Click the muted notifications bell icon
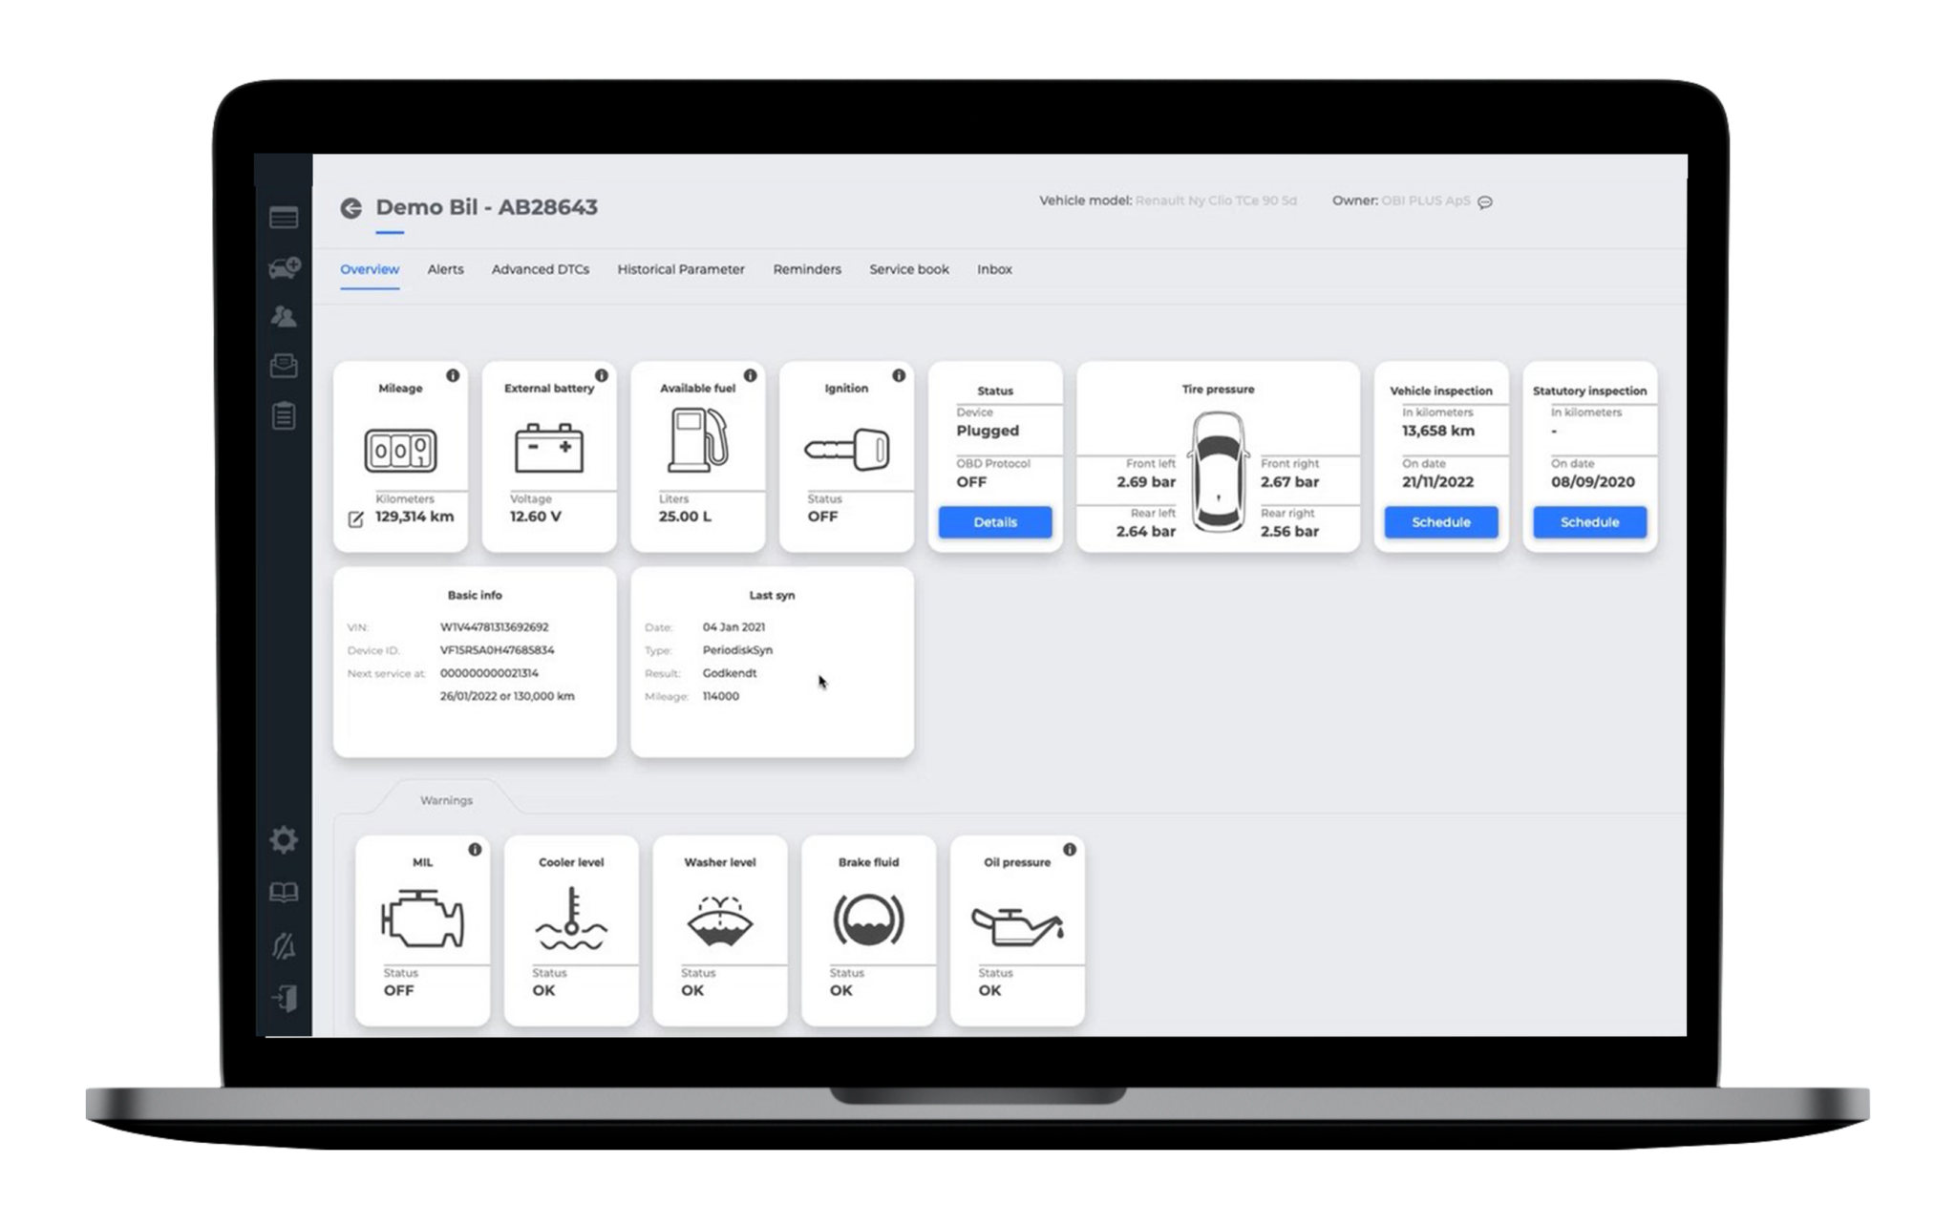1956x1226 pixels. point(284,945)
